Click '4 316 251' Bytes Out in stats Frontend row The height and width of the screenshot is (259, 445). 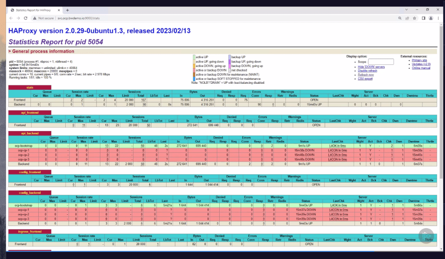point(207,100)
